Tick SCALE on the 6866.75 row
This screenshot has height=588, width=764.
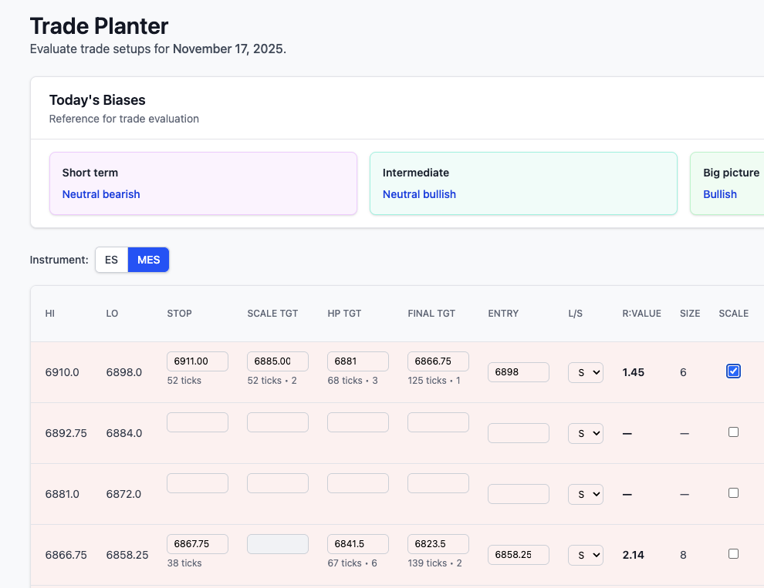click(733, 553)
